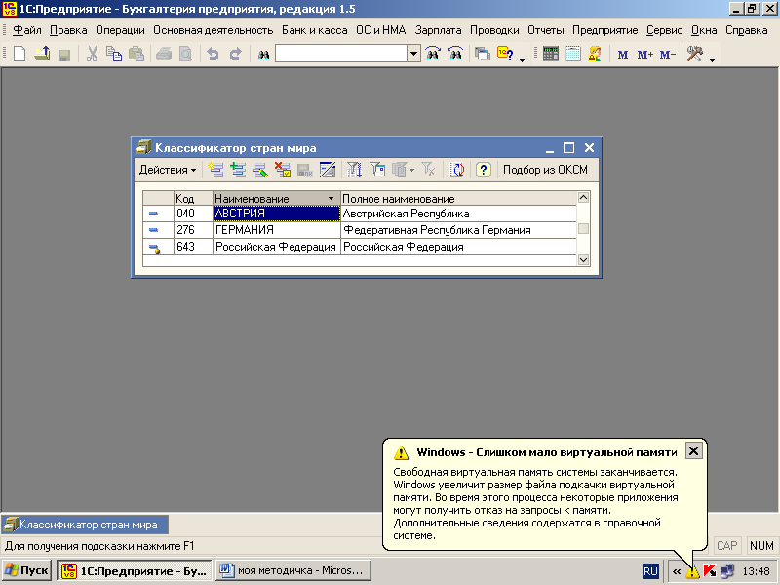Click inside the search text input field
The width and height of the screenshot is (780, 585).
click(x=341, y=54)
